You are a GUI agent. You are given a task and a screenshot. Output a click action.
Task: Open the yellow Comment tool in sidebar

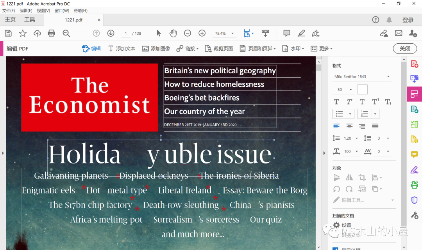[415, 154]
